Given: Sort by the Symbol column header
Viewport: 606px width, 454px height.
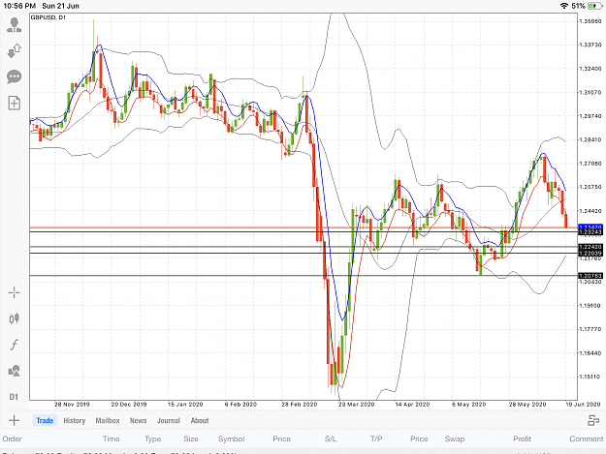Looking at the screenshot, I should pyautogui.click(x=231, y=439).
